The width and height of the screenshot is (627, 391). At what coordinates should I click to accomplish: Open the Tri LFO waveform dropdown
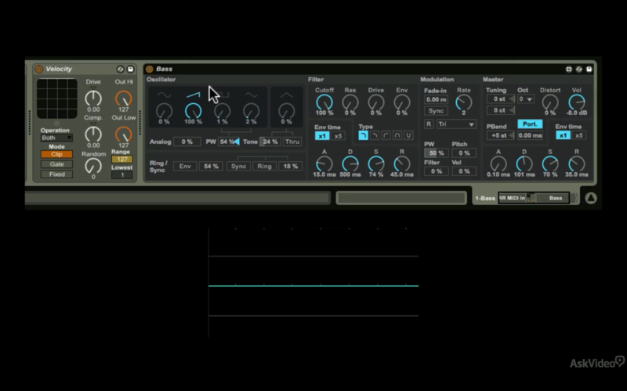[456, 124]
